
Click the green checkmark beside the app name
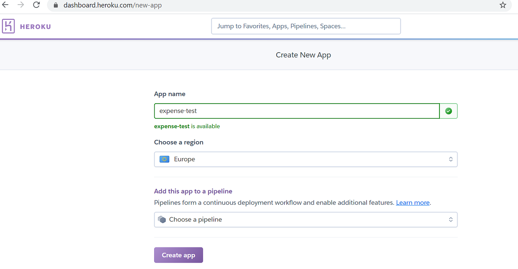coord(448,111)
